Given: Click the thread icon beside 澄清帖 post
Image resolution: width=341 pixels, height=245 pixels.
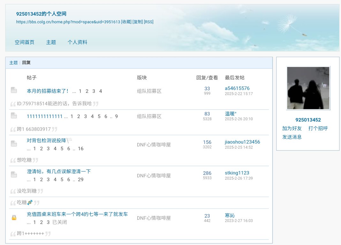Looking at the screenshot, I should point(14,174).
